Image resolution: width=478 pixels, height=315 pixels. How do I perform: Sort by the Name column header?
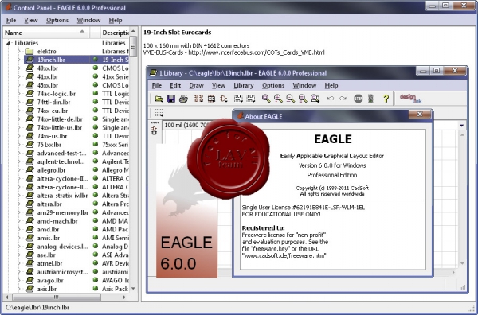[45, 33]
